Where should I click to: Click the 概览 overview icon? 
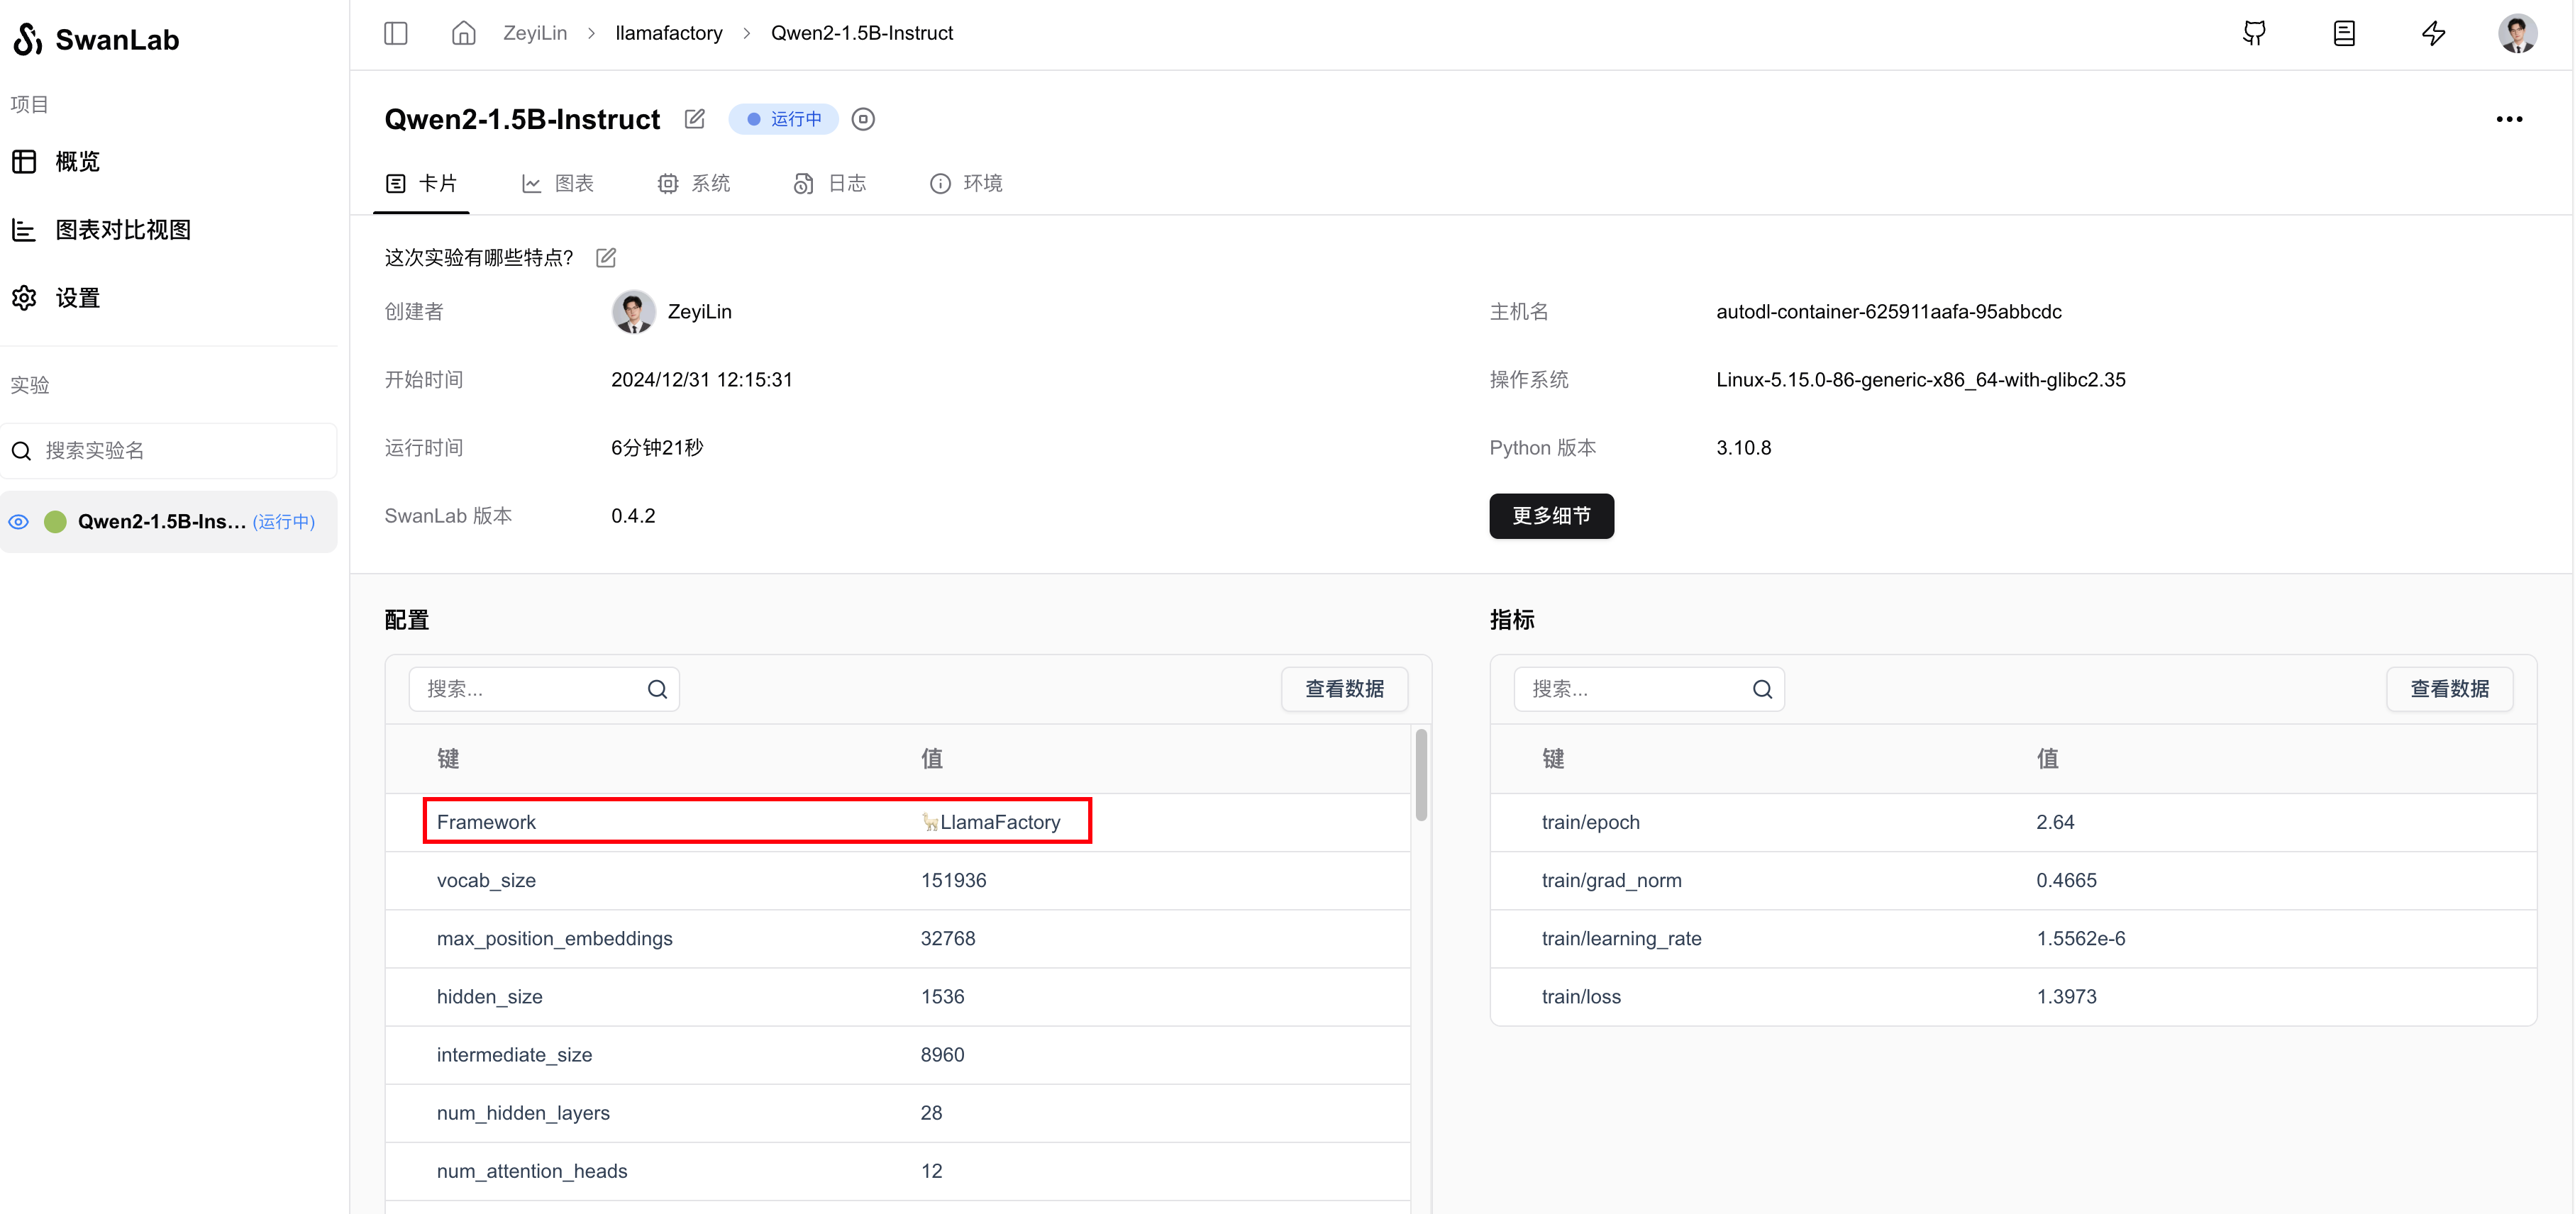[24, 161]
